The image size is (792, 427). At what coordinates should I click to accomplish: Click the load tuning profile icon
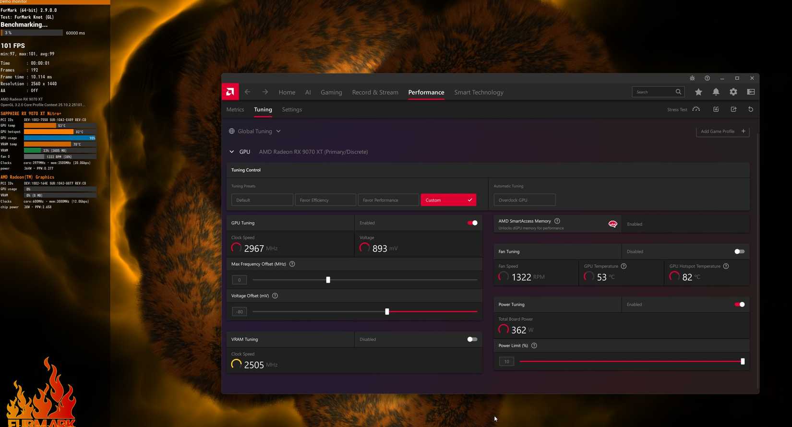[716, 109]
